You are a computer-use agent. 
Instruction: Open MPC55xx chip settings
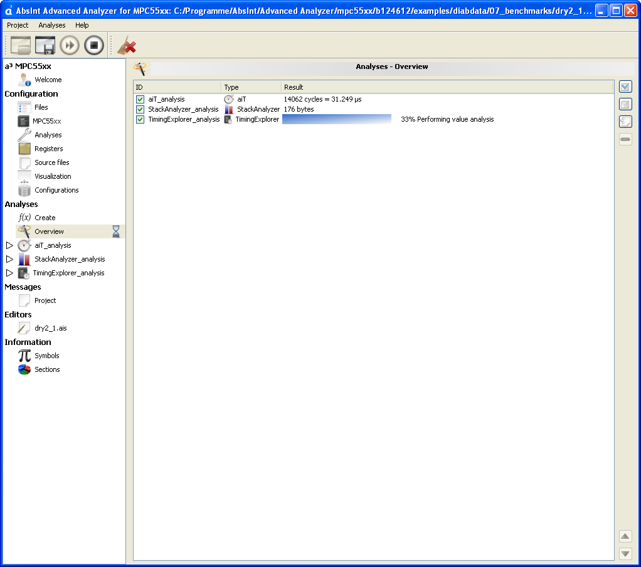click(46, 121)
